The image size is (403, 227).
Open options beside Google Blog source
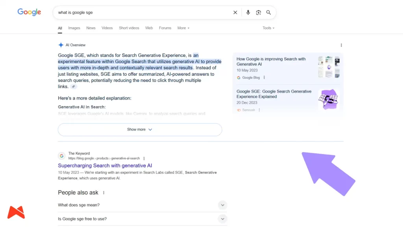(264, 78)
